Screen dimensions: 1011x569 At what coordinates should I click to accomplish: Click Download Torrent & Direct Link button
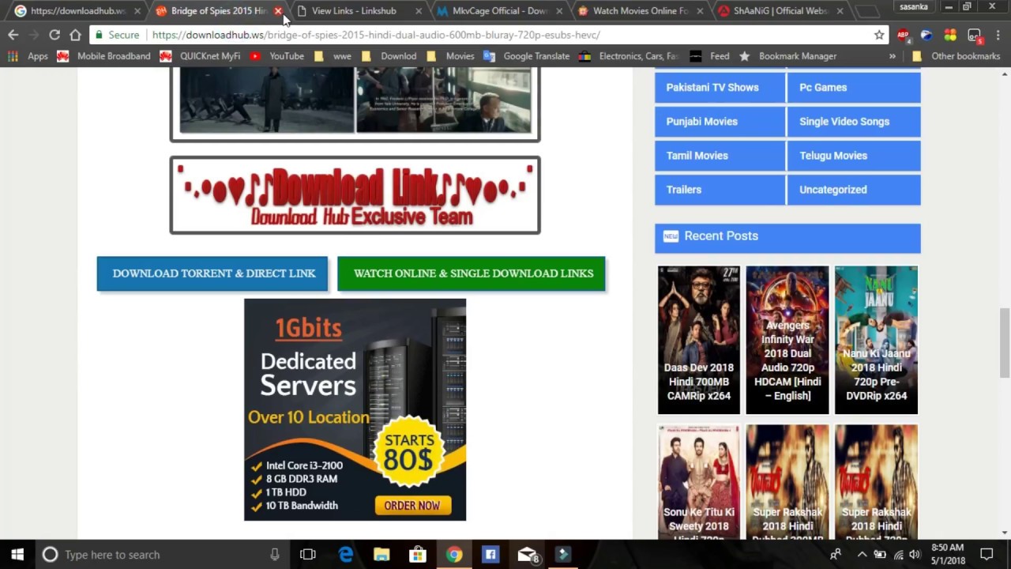pyautogui.click(x=212, y=273)
